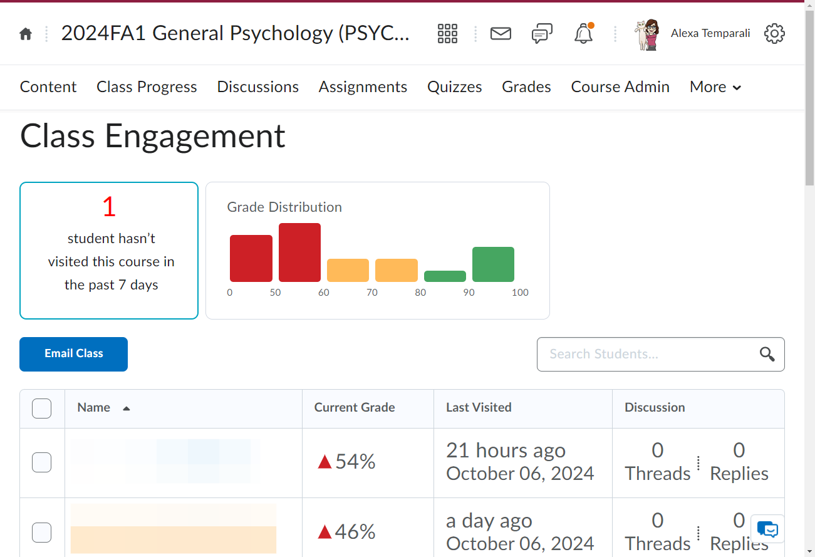Click the search magnifying glass icon
The width and height of the screenshot is (815, 557).
tap(767, 354)
